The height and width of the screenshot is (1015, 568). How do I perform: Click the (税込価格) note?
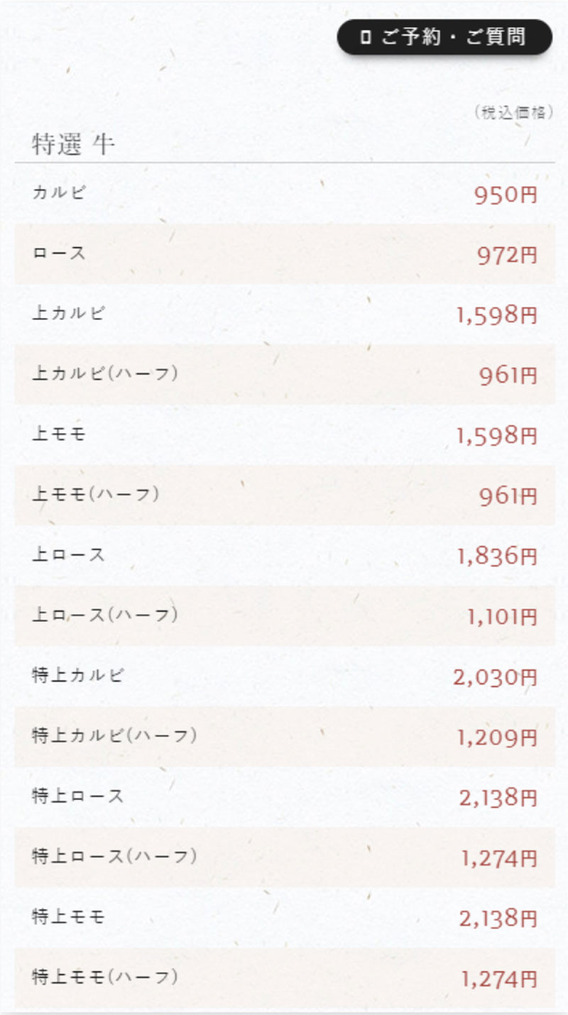(x=512, y=113)
